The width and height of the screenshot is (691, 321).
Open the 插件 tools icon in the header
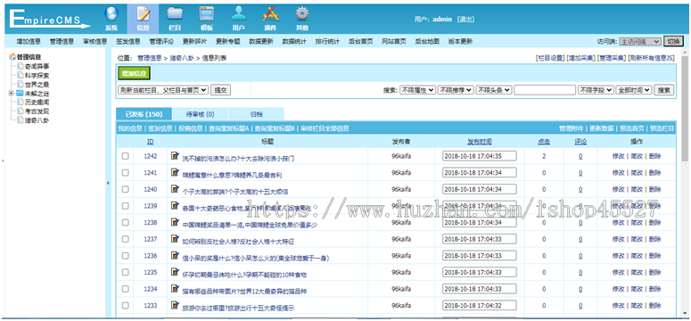pos(270,14)
